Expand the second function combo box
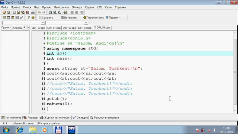Screen dimensions: 238x134 [x=86, y=23]
